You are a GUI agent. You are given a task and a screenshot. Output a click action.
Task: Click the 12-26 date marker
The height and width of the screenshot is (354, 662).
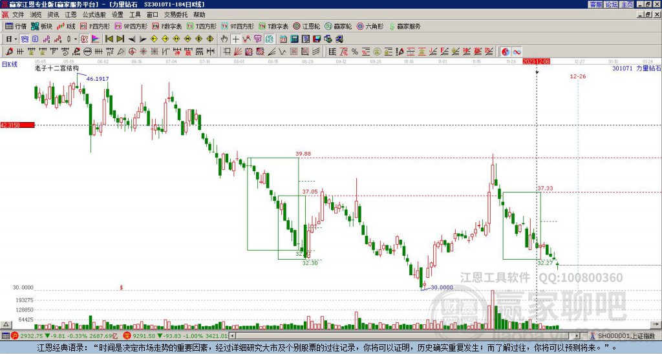(x=577, y=76)
